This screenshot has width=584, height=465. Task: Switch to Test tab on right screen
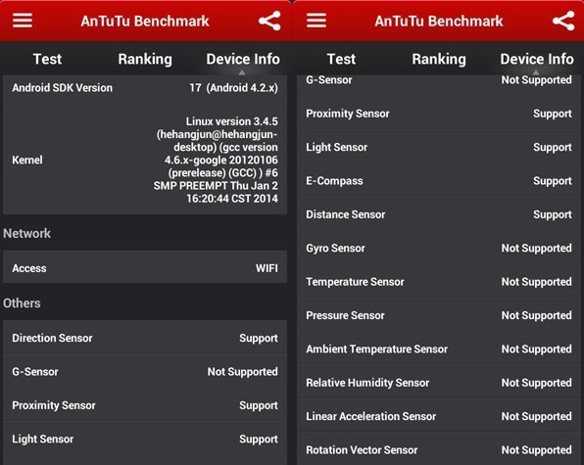tap(341, 59)
